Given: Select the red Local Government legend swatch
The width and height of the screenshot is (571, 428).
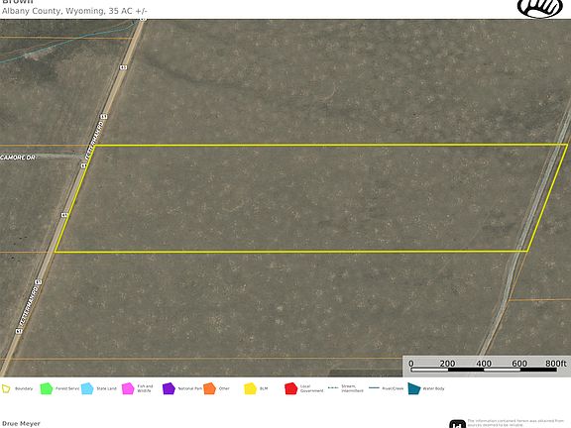Looking at the screenshot, I should pos(291,388).
